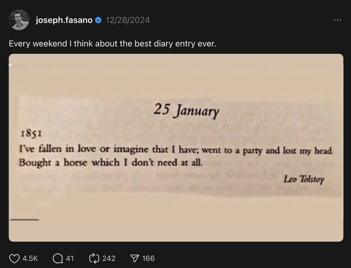Click the 41 replies count

pos(70,258)
